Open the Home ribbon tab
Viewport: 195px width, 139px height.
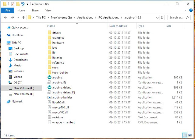21,10
